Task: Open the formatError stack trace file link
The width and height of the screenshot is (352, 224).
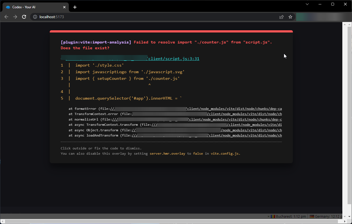Action: coord(234,109)
